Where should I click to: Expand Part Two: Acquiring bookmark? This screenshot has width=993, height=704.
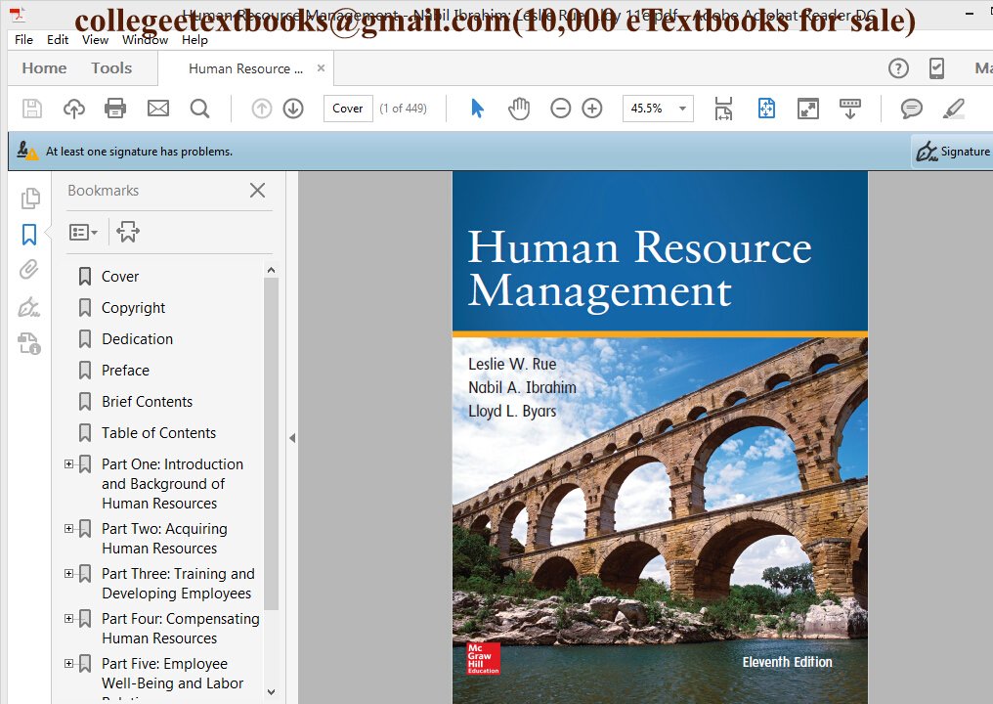click(68, 528)
